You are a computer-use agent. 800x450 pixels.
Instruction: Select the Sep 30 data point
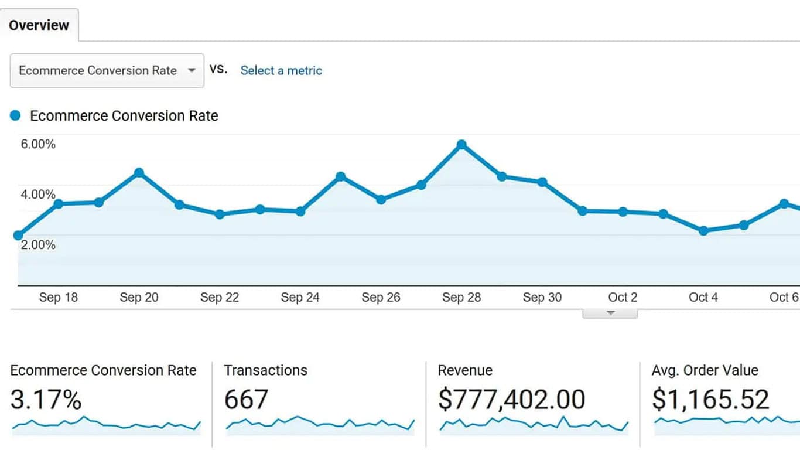click(x=542, y=182)
